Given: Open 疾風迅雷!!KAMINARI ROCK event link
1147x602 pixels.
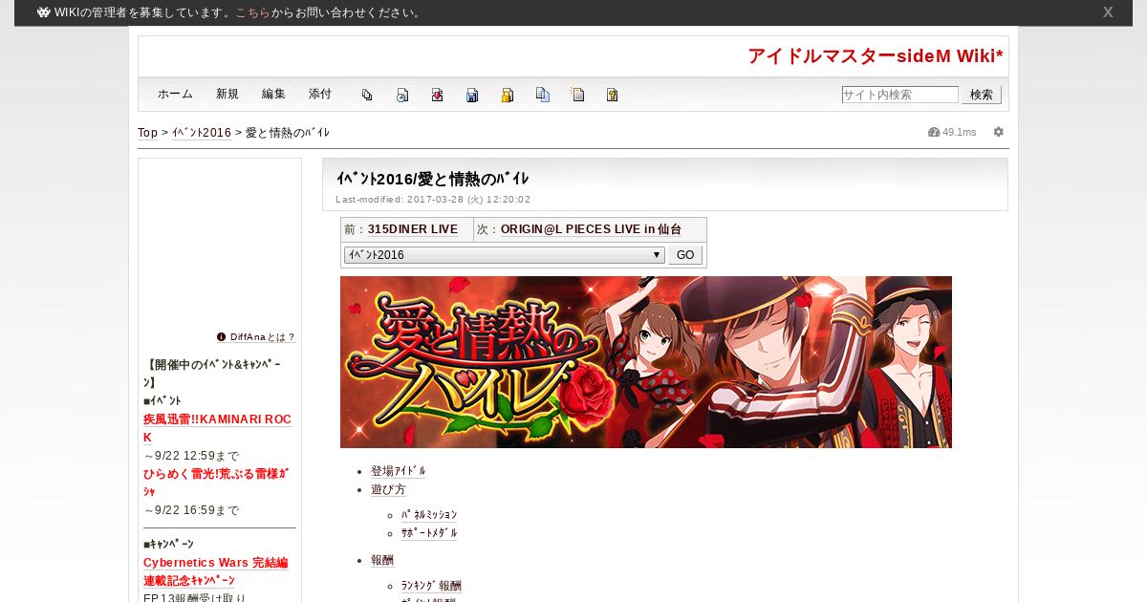Looking at the screenshot, I should pos(217,428).
